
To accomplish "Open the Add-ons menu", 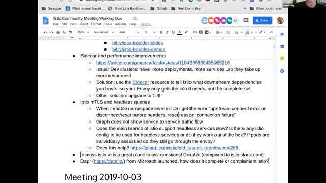I will pos(121,24).
